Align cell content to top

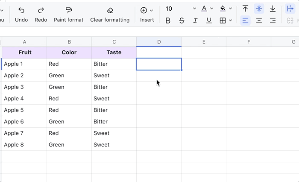pyautogui.click(x=245, y=9)
